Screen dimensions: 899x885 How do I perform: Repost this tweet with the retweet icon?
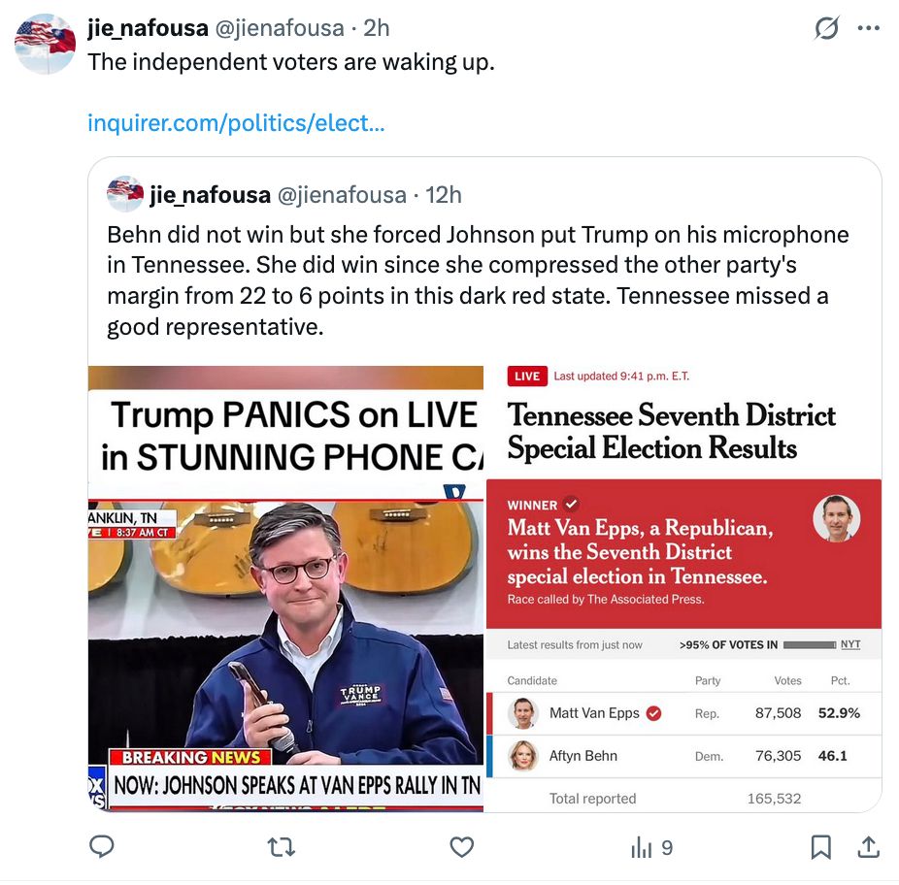coord(282,846)
